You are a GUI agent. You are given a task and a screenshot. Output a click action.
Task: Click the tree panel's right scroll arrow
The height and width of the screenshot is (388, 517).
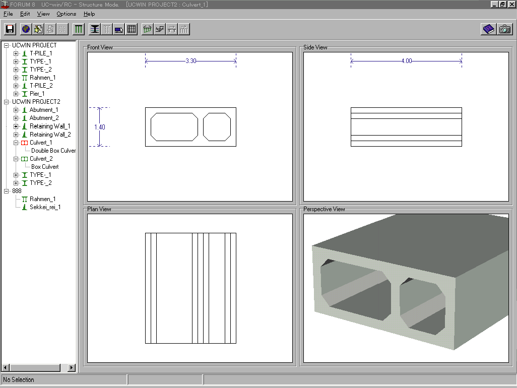pos(71,368)
